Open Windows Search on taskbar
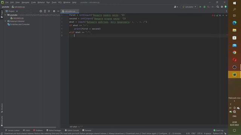Image resolution: width=241 pixels, height=135 pixels. (234, 9)
